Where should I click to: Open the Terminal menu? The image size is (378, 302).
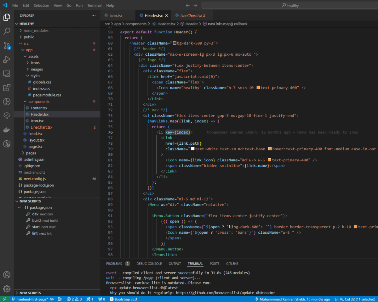pyautogui.click(x=94, y=5)
